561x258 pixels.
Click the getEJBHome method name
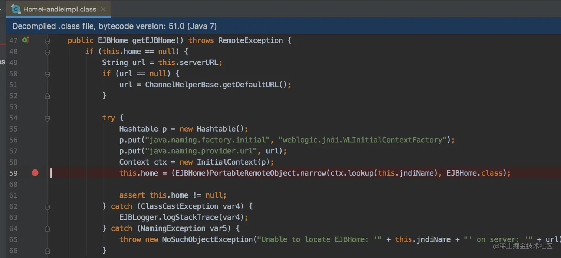(154, 40)
